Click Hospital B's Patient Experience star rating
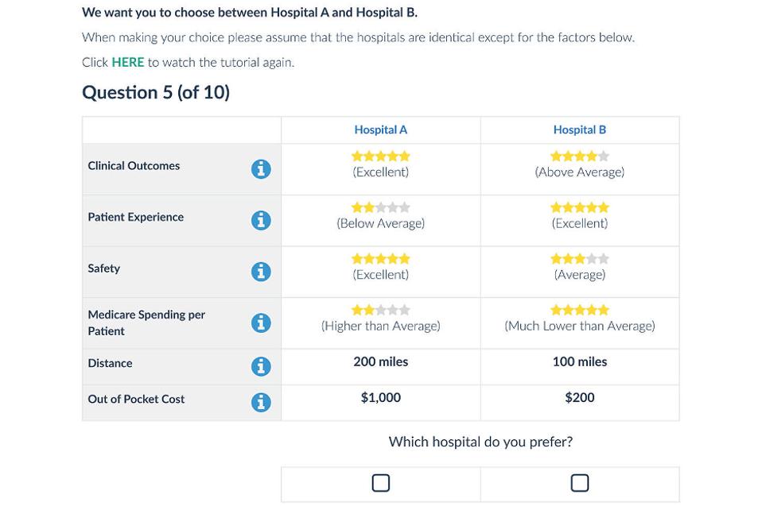 pyautogui.click(x=579, y=207)
